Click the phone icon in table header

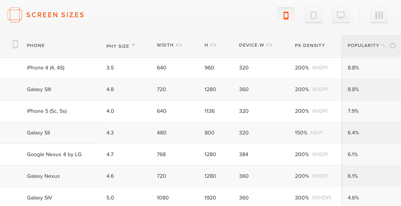(15, 44)
